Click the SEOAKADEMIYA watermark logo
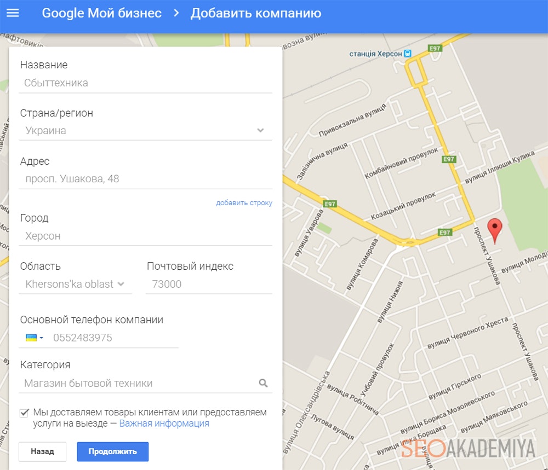This screenshot has height=470, width=548. 468,448
